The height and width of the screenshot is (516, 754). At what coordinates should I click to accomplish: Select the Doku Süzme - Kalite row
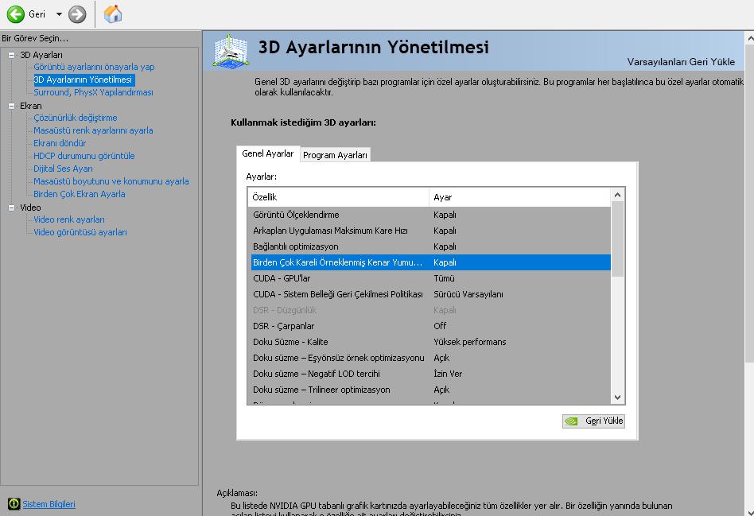pyautogui.click(x=429, y=342)
